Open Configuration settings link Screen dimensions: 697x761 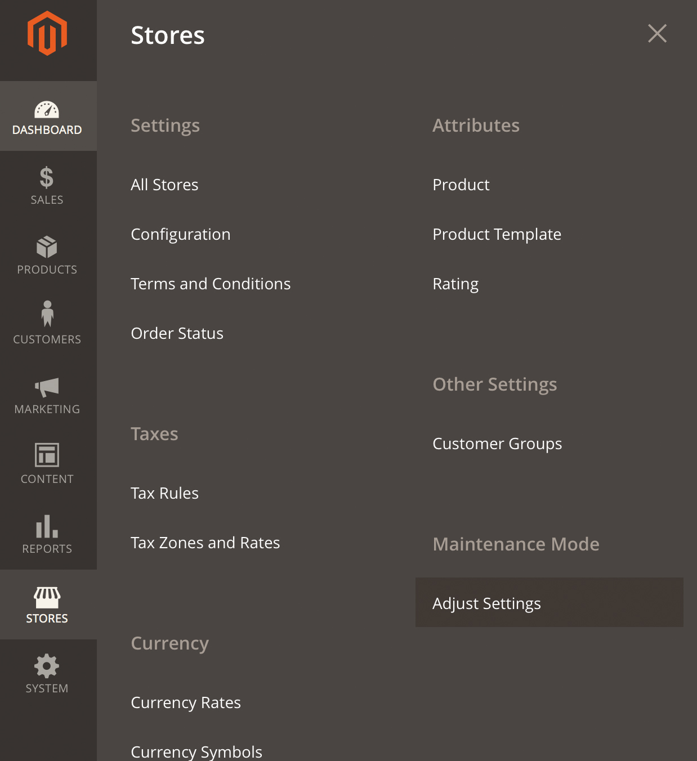click(181, 234)
